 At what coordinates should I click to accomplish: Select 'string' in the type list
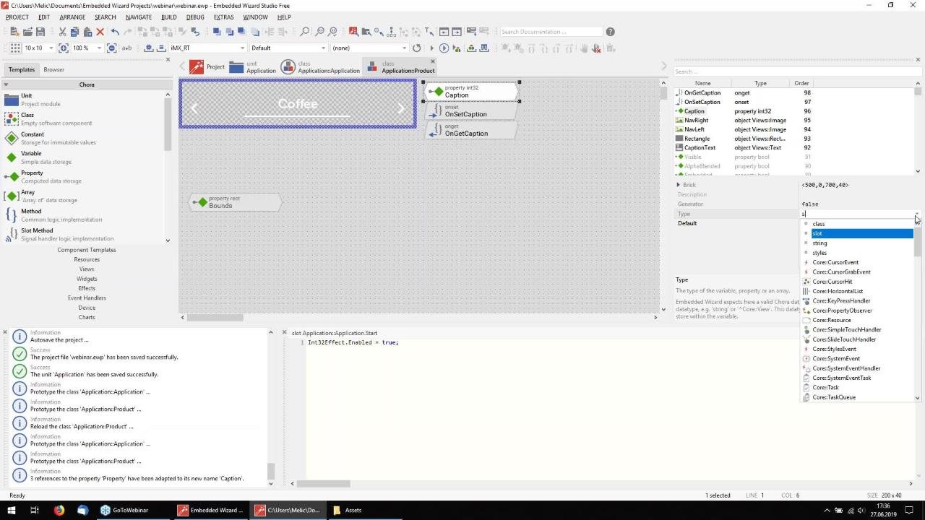[x=857, y=243]
